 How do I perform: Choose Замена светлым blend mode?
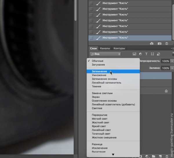click(x=113, y=93)
